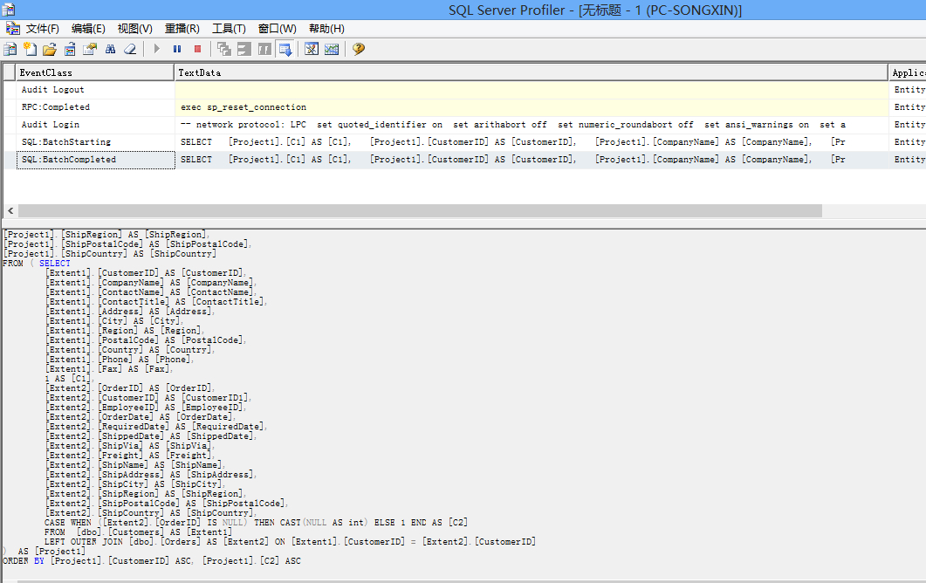Click the ') AS [Project1]' line
926x583 pixels.
45,551
